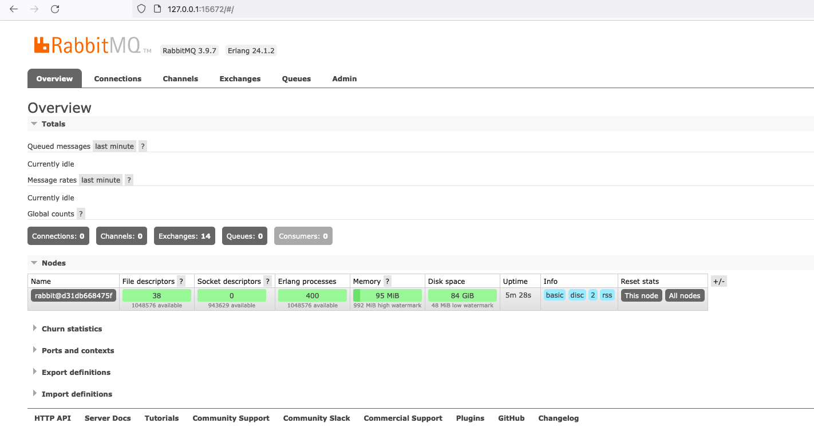Viewport: 814px width, 427px height.
Task: Toggle node table columns with +/-
Action: [719, 281]
